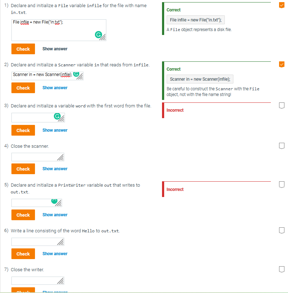The image size is (288, 293).
Task: Click the input field for the Hello line question
Action: [36, 242]
